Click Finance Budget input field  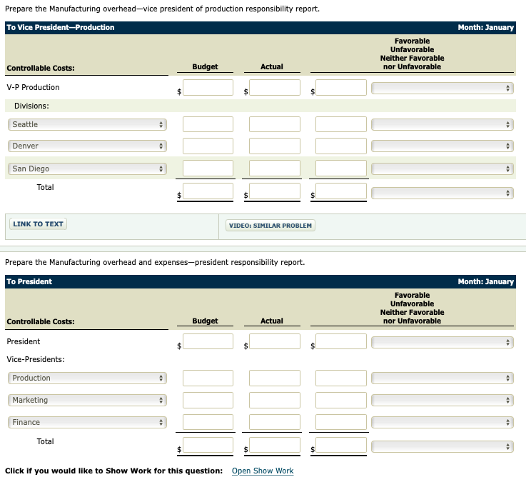coord(208,422)
